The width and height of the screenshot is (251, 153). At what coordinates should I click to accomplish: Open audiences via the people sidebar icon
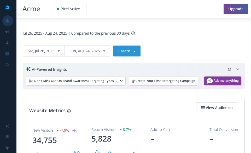(x=8, y=43)
